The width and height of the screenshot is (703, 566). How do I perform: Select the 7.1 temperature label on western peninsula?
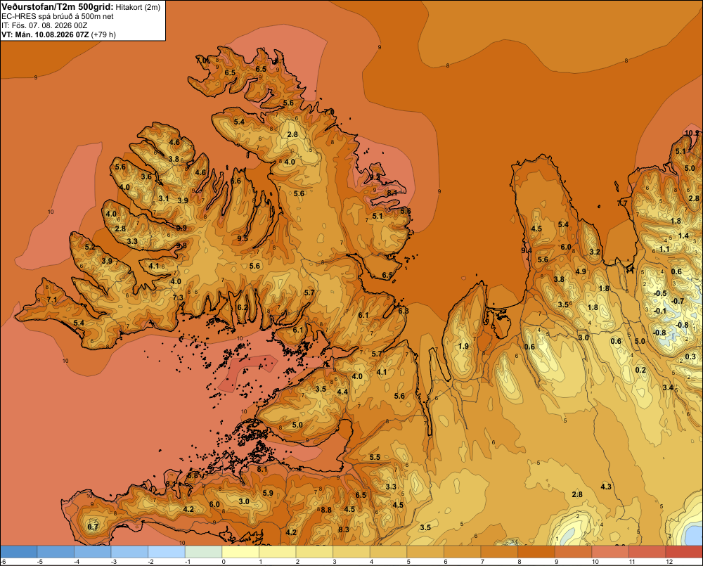(x=52, y=300)
